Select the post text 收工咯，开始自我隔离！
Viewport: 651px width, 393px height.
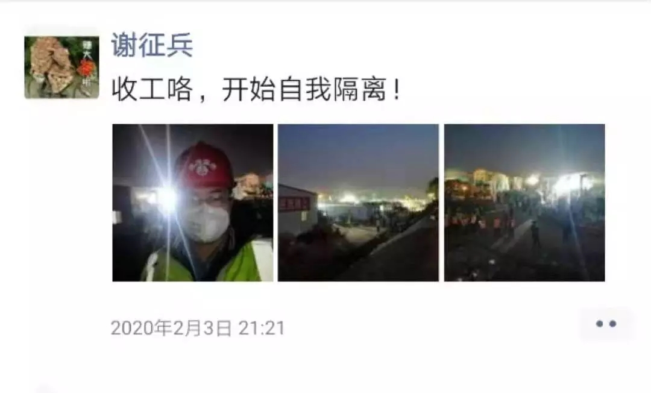(x=256, y=89)
